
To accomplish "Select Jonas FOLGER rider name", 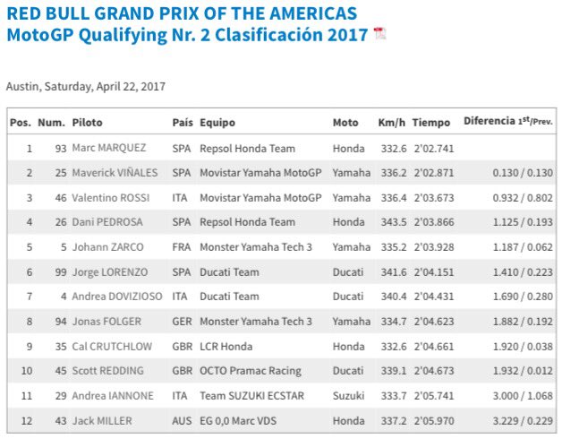I will tap(106, 322).
